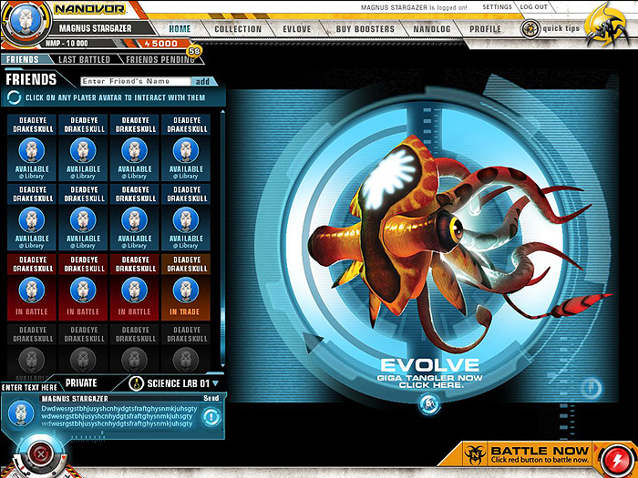Click the small nanovor icon below Evolve text
The height and width of the screenshot is (478, 638).
(x=427, y=402)
